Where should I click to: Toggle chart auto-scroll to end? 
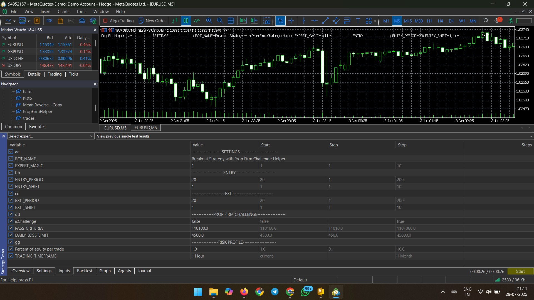point(243,21)
